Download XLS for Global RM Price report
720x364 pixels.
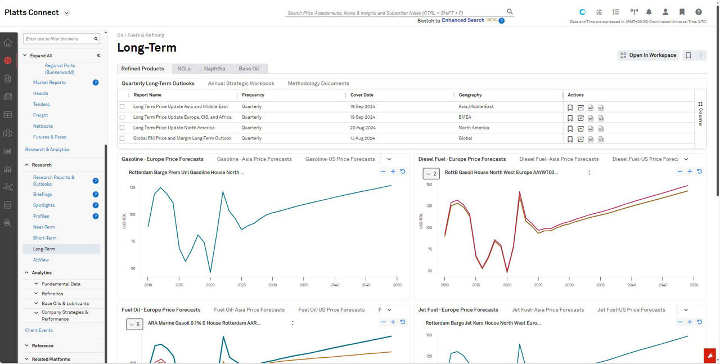[601, 138]
